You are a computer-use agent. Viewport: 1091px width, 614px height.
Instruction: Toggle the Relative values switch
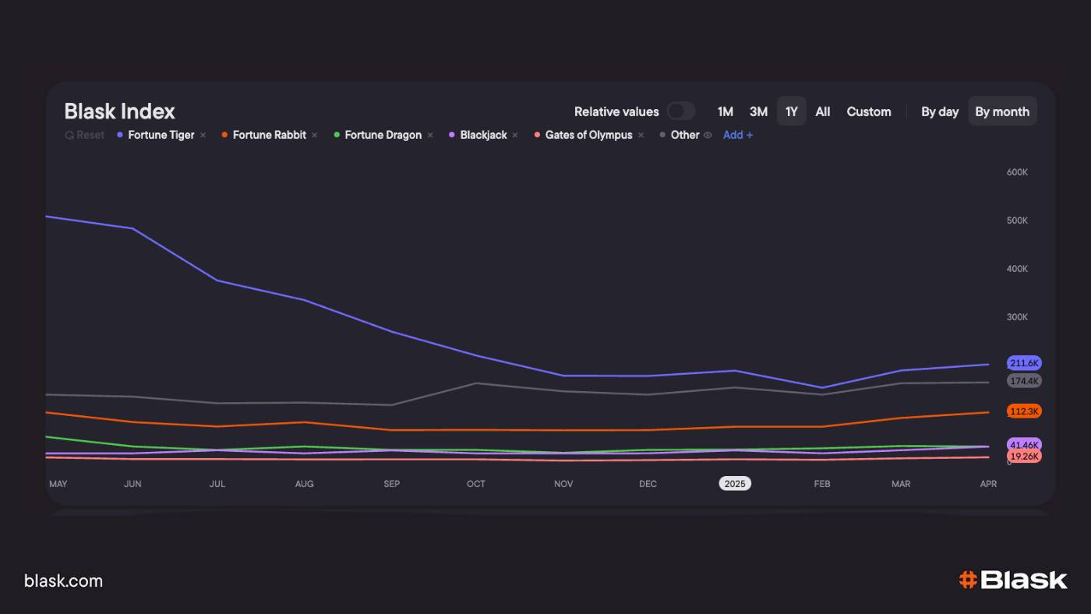point(680,111)
